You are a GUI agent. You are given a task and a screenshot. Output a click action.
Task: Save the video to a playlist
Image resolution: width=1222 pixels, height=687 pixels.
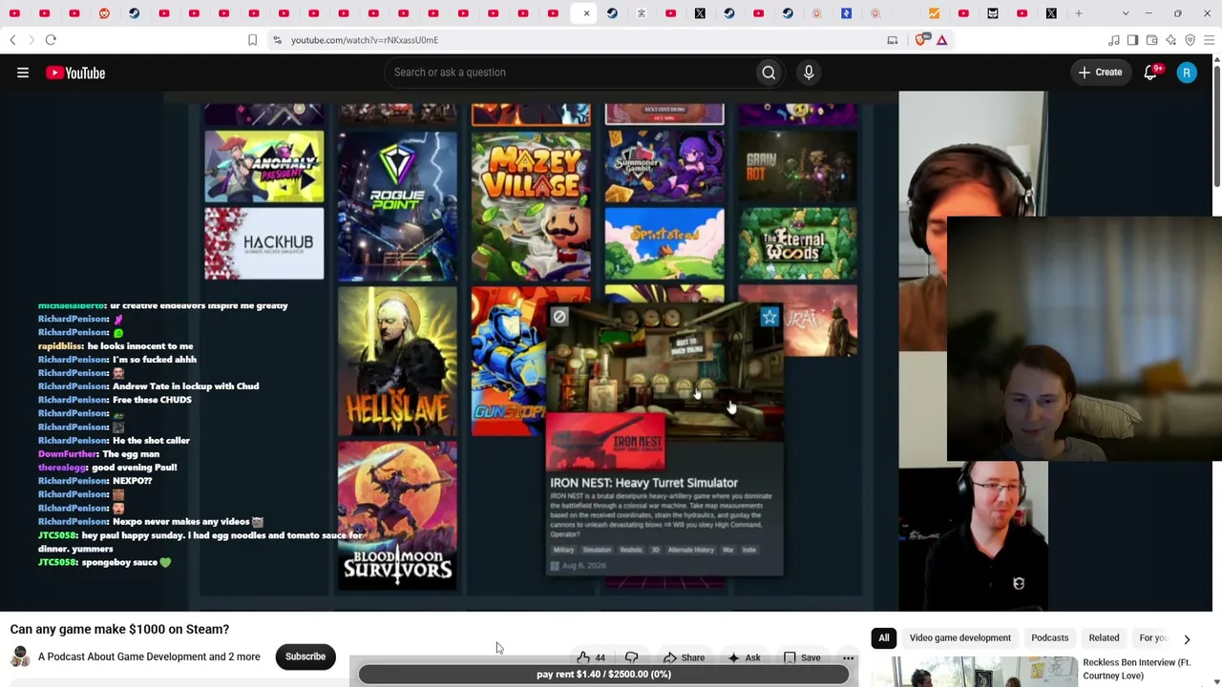pyautogui.click(x=801, y=657)
